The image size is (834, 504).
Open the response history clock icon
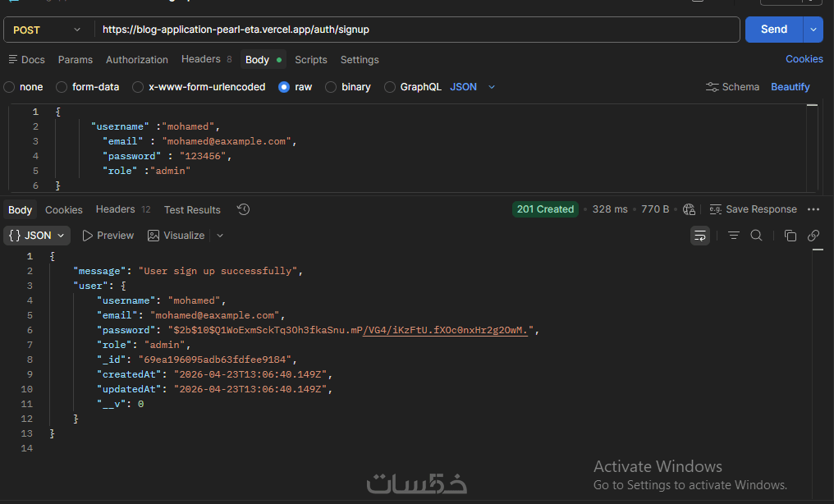point(243,209)
